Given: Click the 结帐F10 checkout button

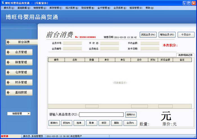Looking at the screenshot, I should (x=131, y=114).
